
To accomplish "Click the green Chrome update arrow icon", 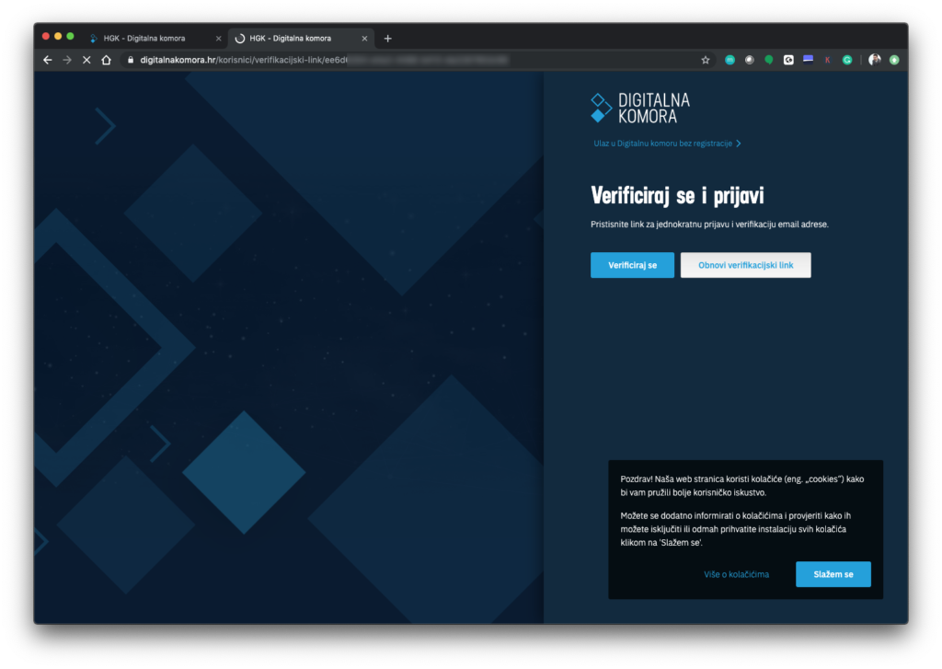I will (893, 60).
